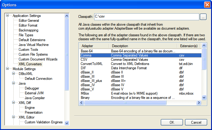Select the CSV adapter row
The width and height of the screenshot is (212, 130).
coord(140,60)
